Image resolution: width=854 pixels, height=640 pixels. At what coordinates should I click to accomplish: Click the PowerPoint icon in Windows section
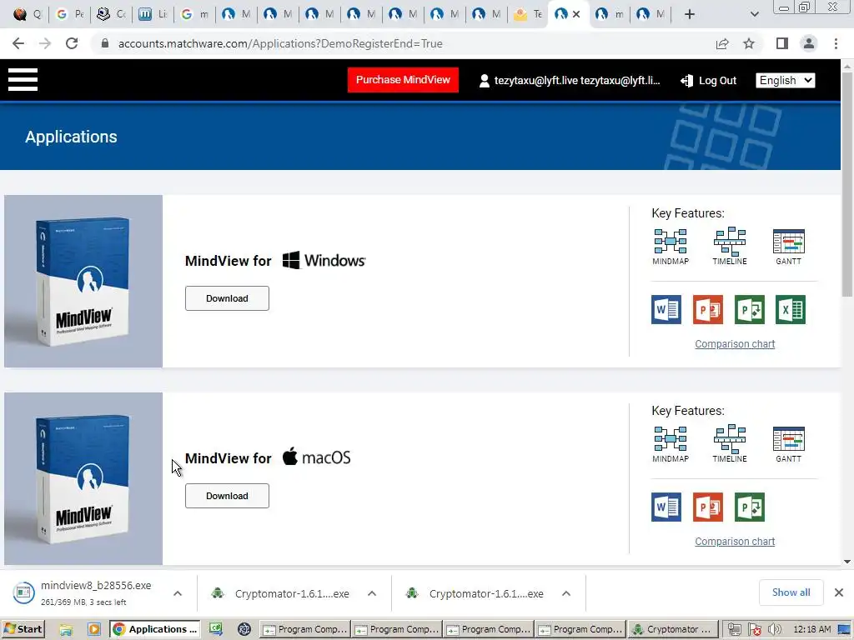708,310
